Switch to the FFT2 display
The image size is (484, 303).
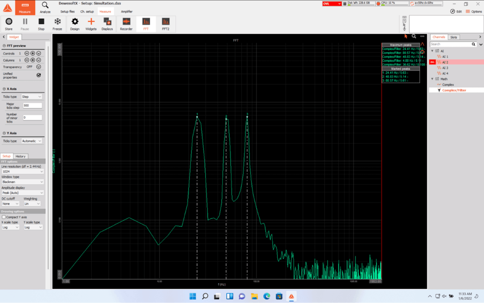pyautogui.click(x=165, y=24)
